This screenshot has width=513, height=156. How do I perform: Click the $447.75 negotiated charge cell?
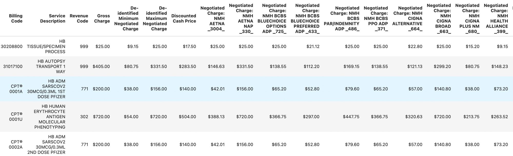click(351, 117)
